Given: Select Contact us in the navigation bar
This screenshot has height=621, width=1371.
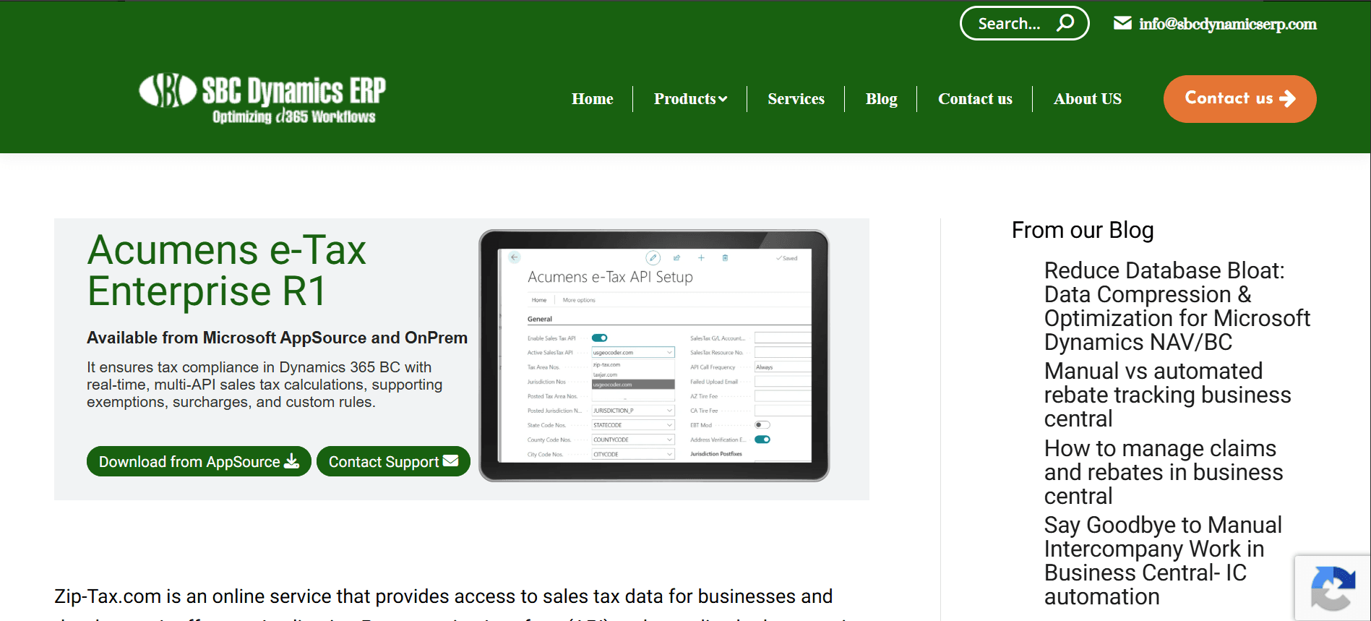Looking at the screenshot, I should [x=975, y=99].
